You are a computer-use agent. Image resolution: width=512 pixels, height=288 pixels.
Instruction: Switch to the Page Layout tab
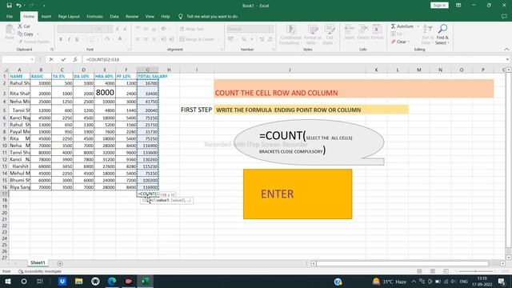69,16
